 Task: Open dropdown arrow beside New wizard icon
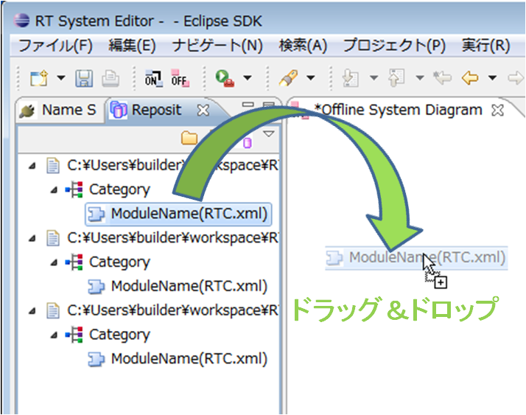click(x=61, y=78)
